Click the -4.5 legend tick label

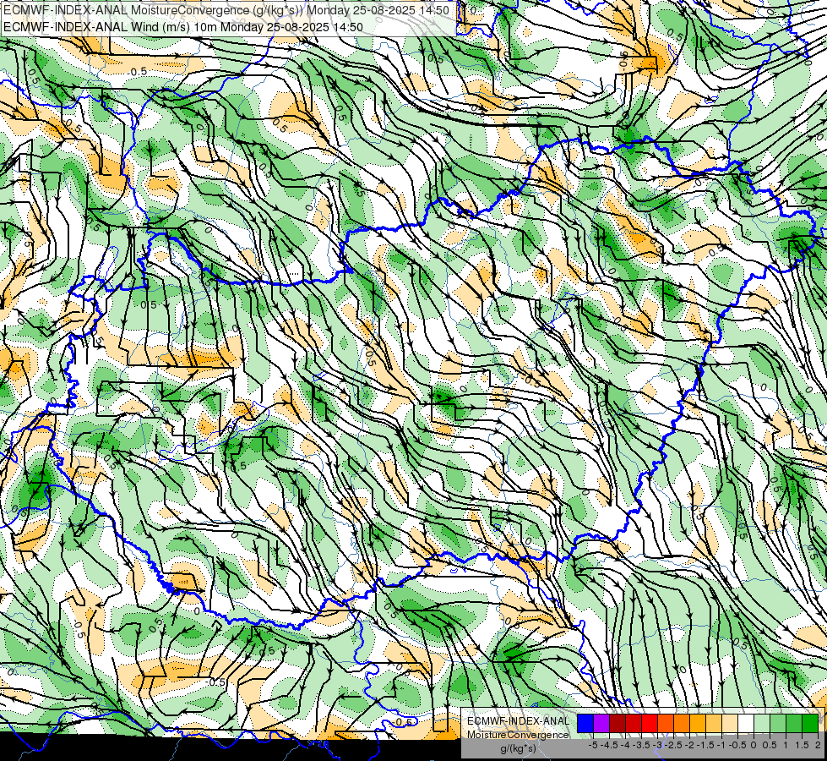609,745
